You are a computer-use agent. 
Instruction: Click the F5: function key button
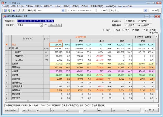[x=90, y=110]
